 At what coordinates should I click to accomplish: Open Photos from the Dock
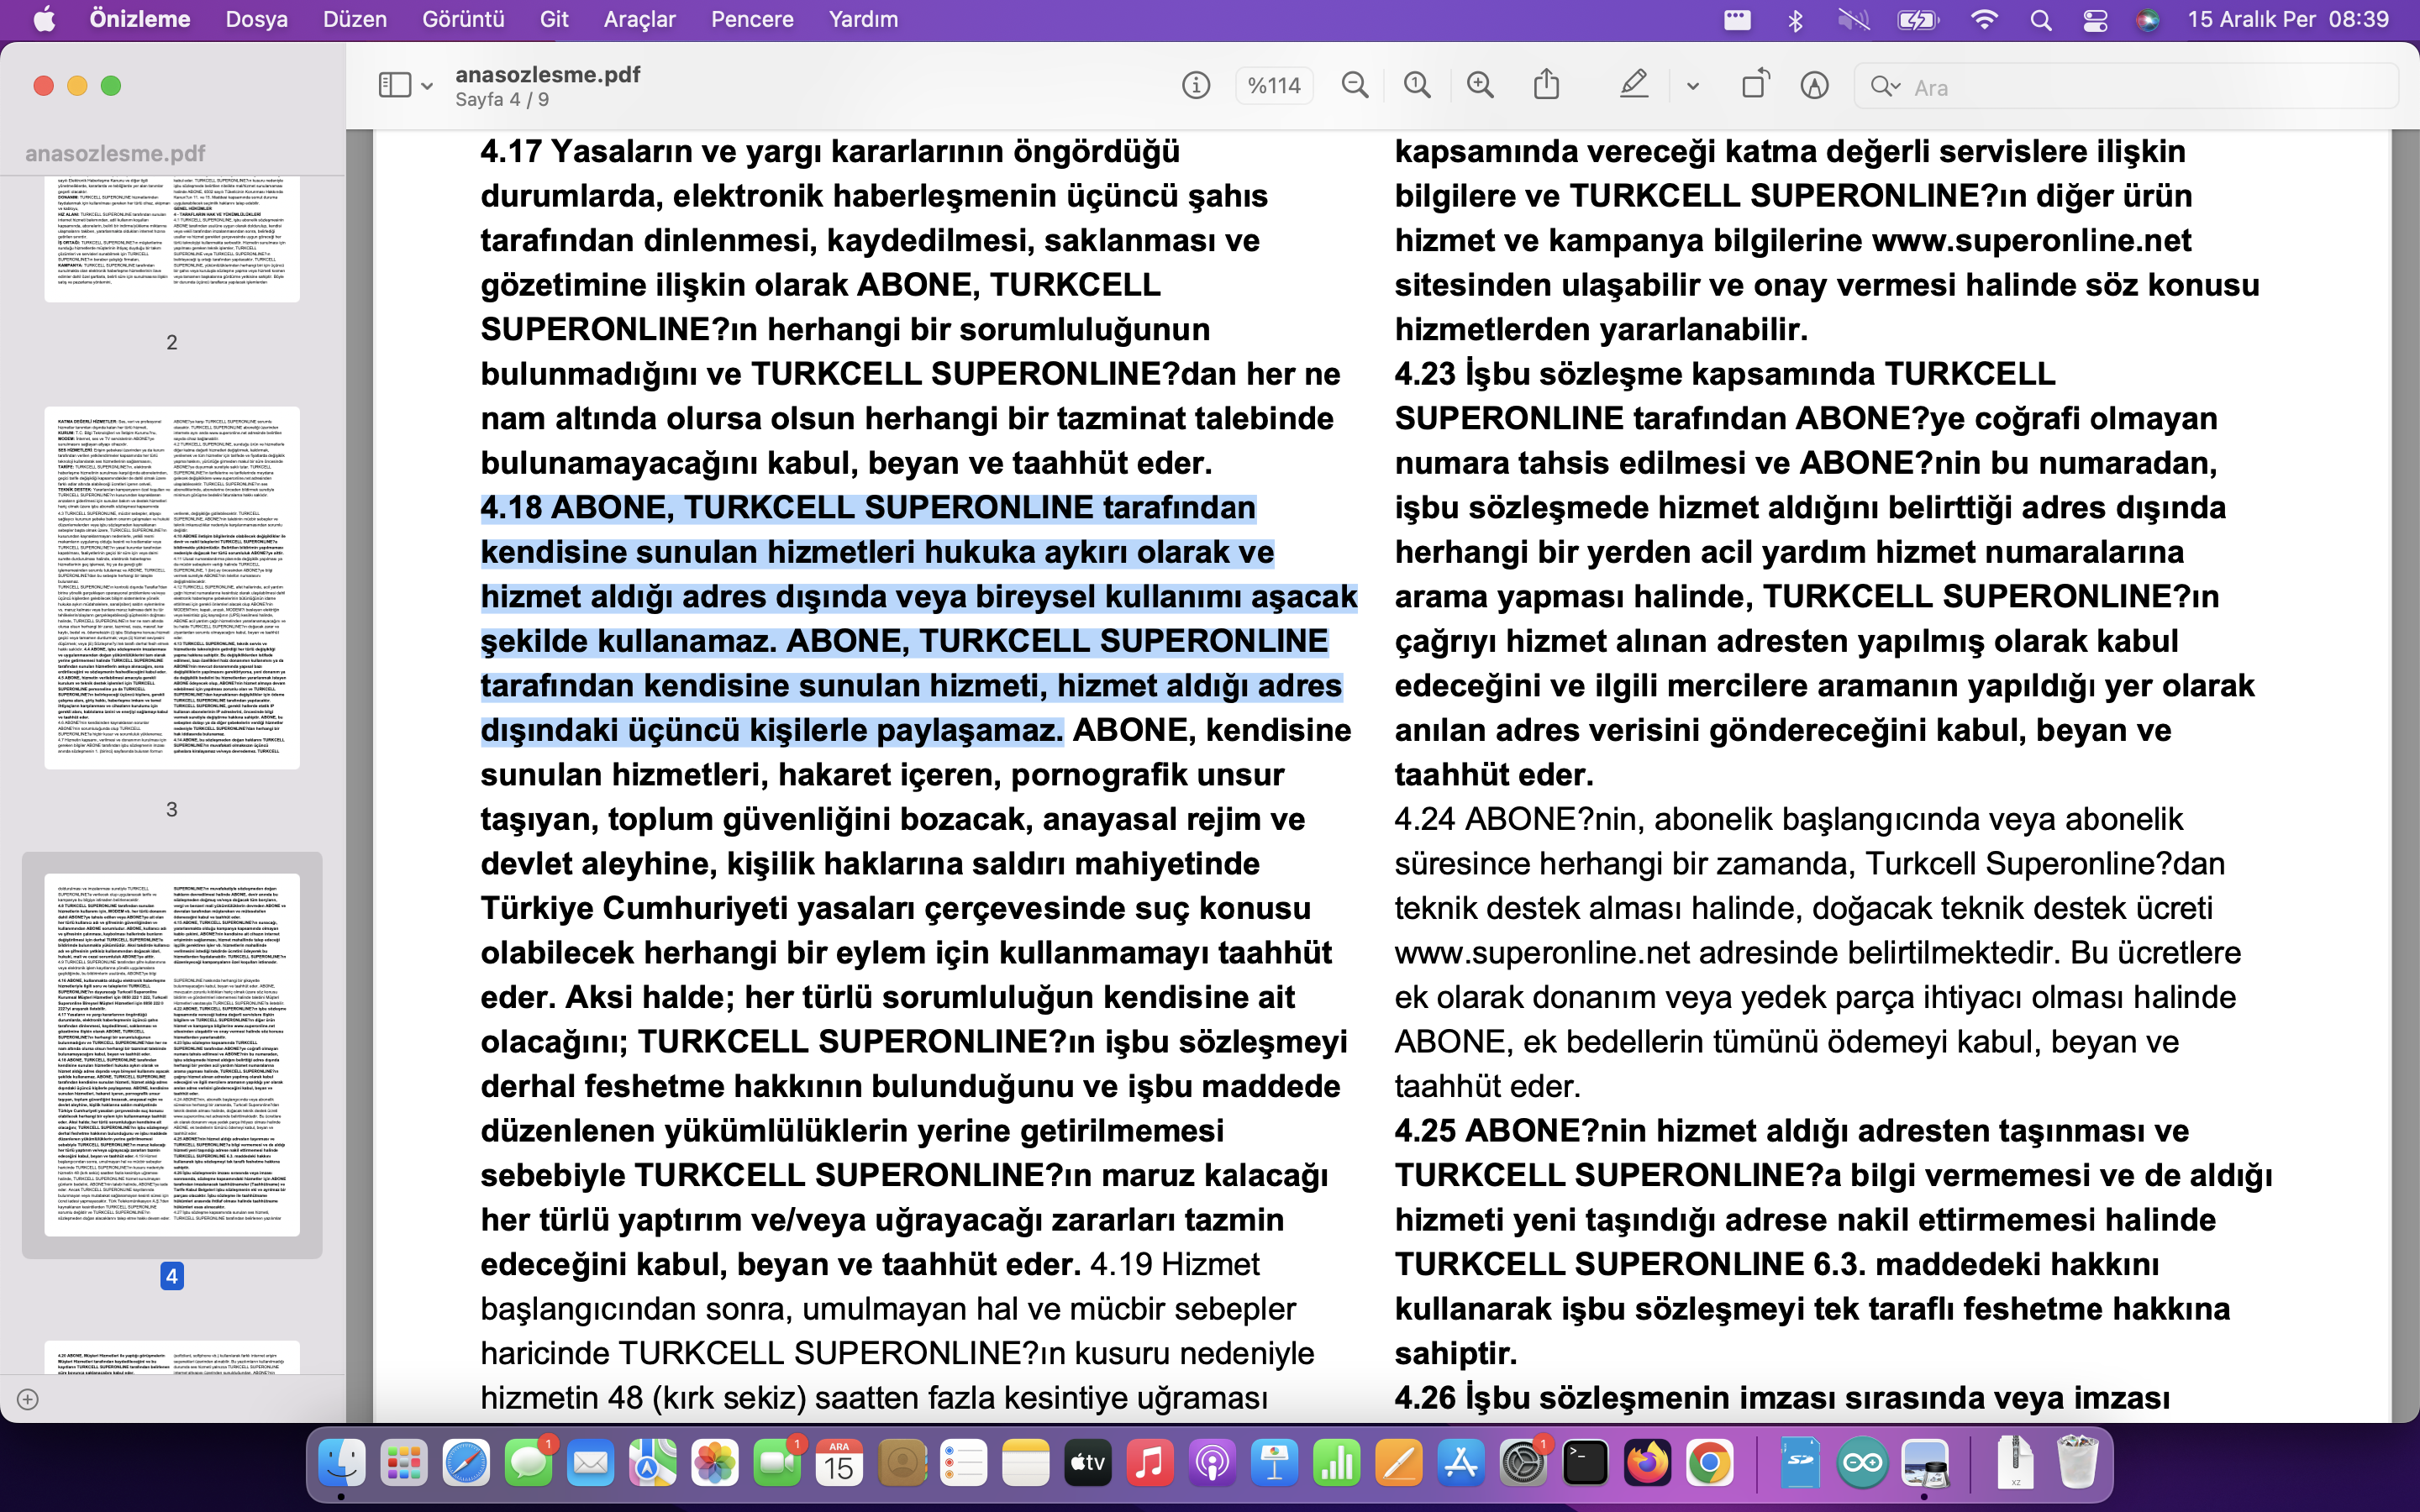tap(715, 1464)
